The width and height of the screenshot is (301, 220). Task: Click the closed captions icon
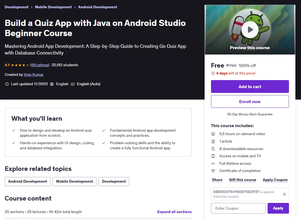pyautogui.click(x=73, y=84)
